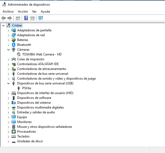This screenshot has width=165, height=153.
Task: Click the PSVita USB device icon
Action: (19, 88)
